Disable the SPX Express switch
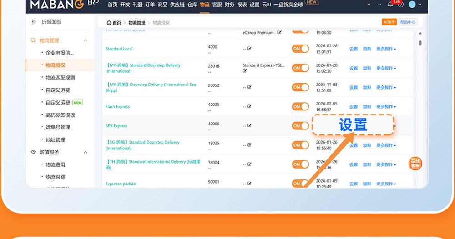 pos(300,126)
